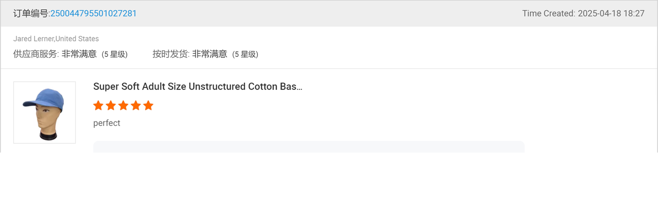The height and width of the screenshot is (209, 658).
Task: Click 非常满意 rating beside 供应商服务
Action: pos(79,54)
